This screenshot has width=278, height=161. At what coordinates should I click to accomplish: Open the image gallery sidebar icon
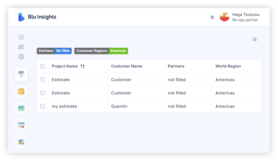click(x=21, y=108)
